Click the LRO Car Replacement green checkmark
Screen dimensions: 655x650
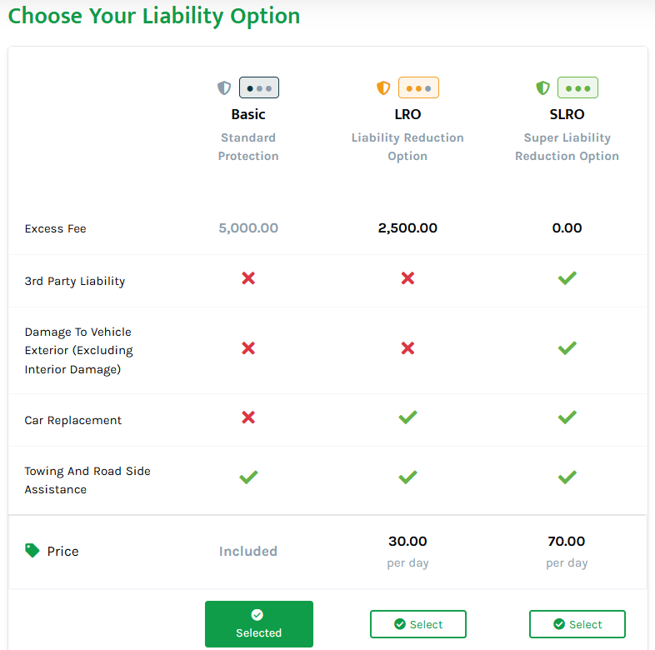(x=407, y=417)
